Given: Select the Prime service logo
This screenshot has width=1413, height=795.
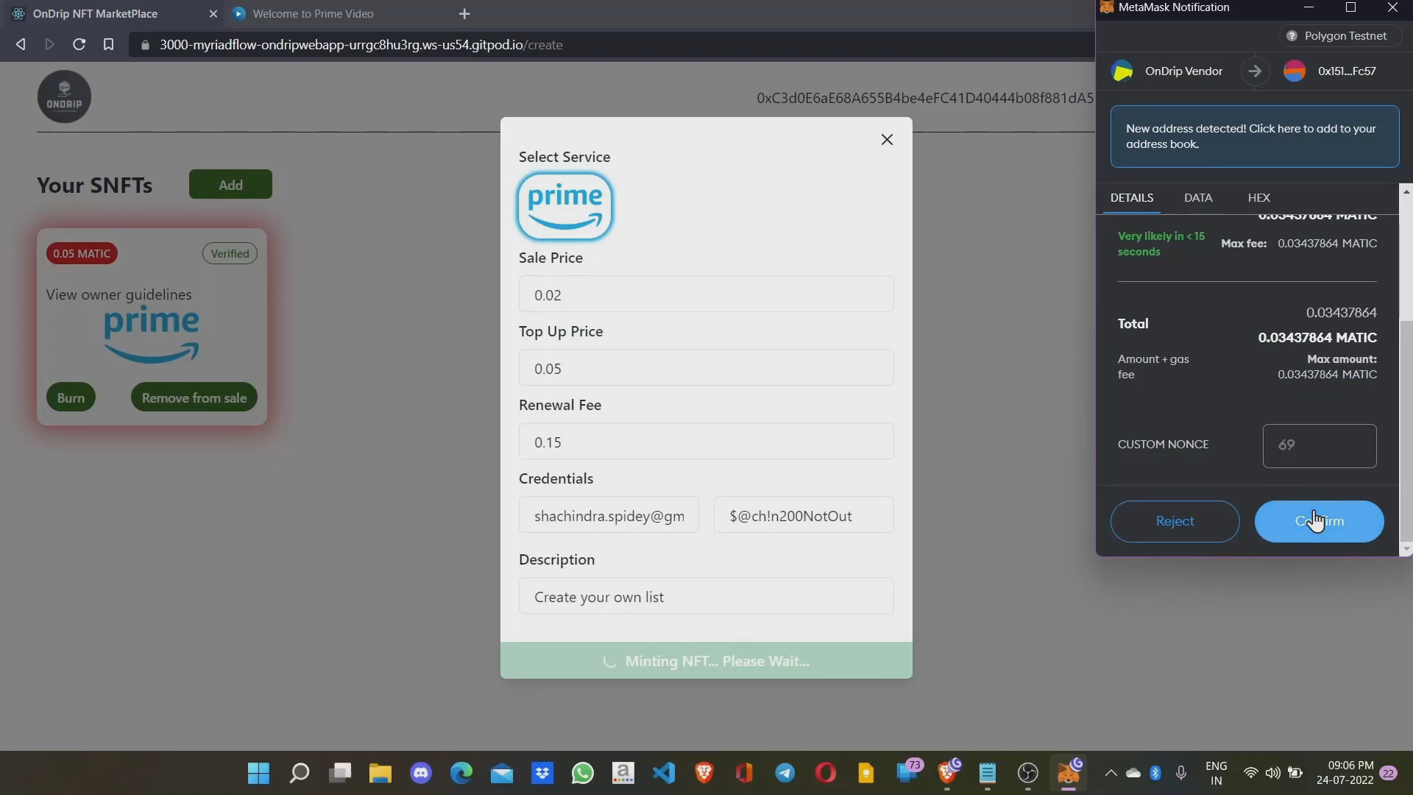Looking at the screenshot, I should pos(565,206).
